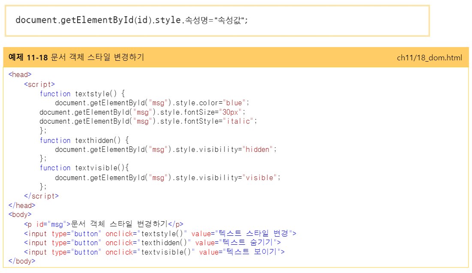The image size is (472, 273).
Task: Click the line setting style.fontStyle="italic"
Action: click(x=148, y=122)
